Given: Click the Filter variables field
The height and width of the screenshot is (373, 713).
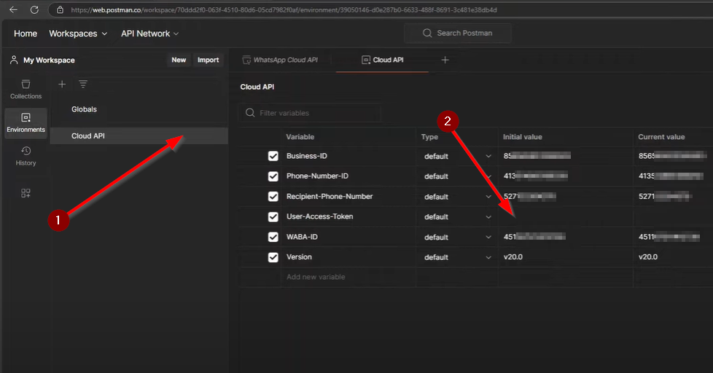Looking at the screenshot, I should point(310,113).
